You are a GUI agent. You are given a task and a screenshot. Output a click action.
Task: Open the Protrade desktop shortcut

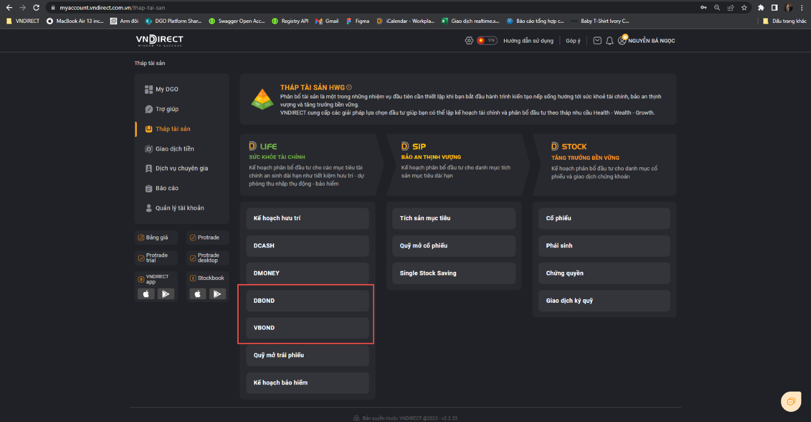click(207, 258)
